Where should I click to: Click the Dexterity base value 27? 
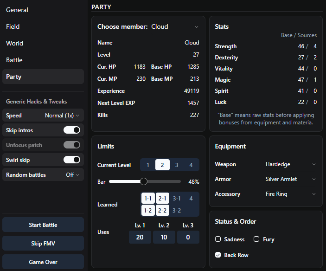(x=301, y=58)
